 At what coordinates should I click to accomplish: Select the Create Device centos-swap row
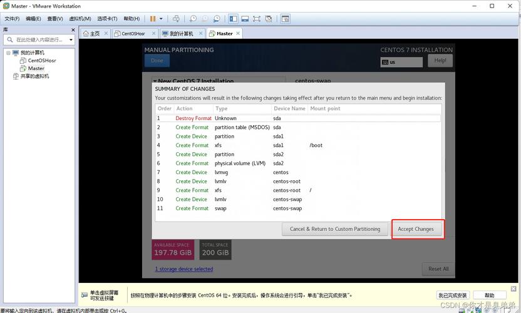tap(298, 199)
